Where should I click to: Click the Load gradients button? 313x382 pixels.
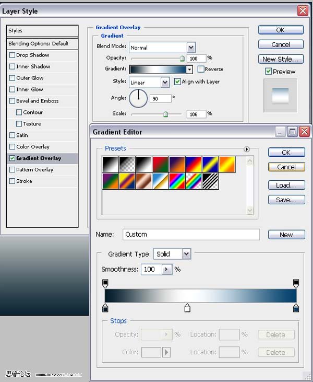(x=286, y=185)
